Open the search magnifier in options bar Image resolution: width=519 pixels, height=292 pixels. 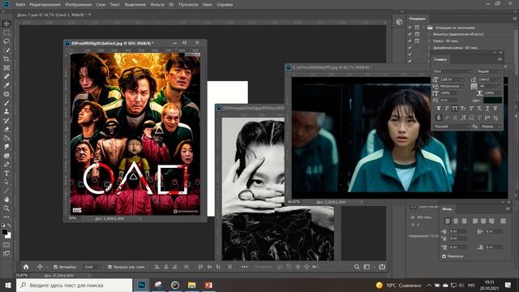(x=357, y=267)
